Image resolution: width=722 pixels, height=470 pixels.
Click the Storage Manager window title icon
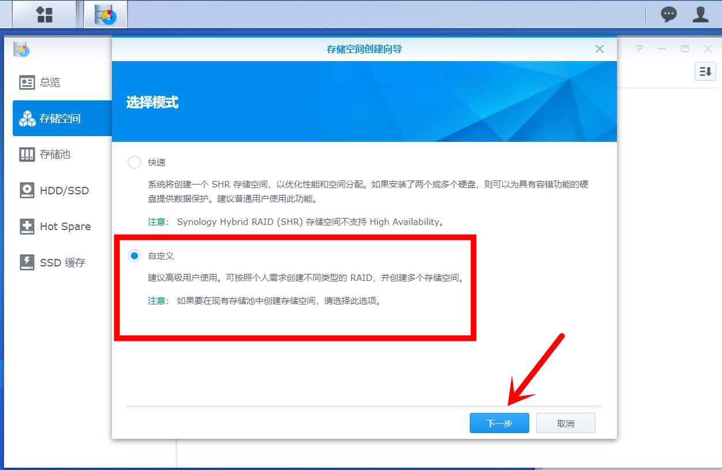pos(21,49)
